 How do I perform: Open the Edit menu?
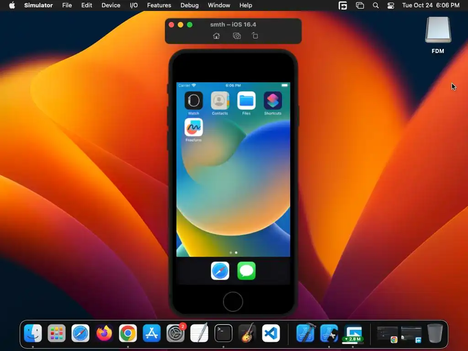tap(86, 5)
